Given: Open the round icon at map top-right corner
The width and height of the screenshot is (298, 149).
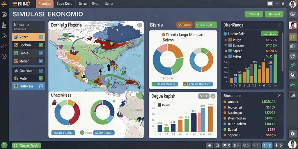Looking at the screenshot, I should [x=139, y=25].
